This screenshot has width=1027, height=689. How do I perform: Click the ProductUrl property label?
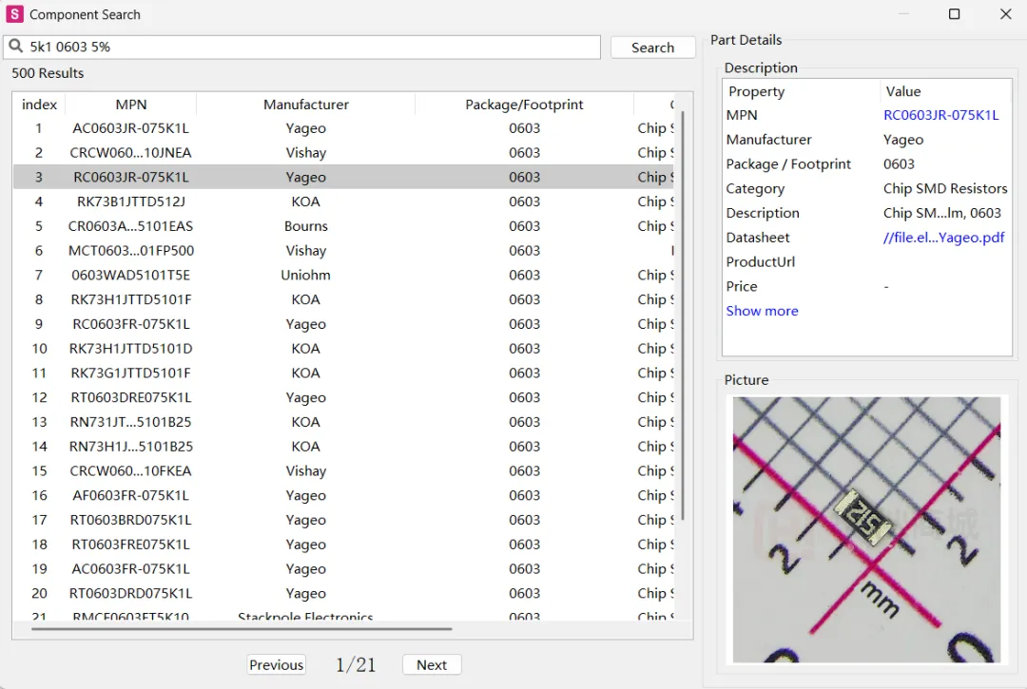click(x=761, y=261)
